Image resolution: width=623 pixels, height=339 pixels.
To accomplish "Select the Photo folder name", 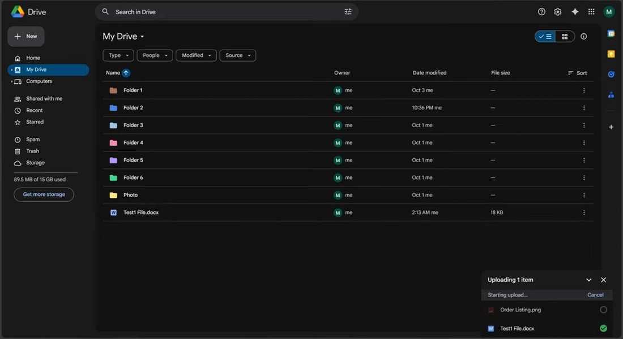I will coord(130,195).
